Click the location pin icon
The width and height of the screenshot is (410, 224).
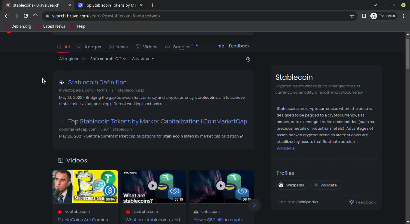tap(248, 59)
